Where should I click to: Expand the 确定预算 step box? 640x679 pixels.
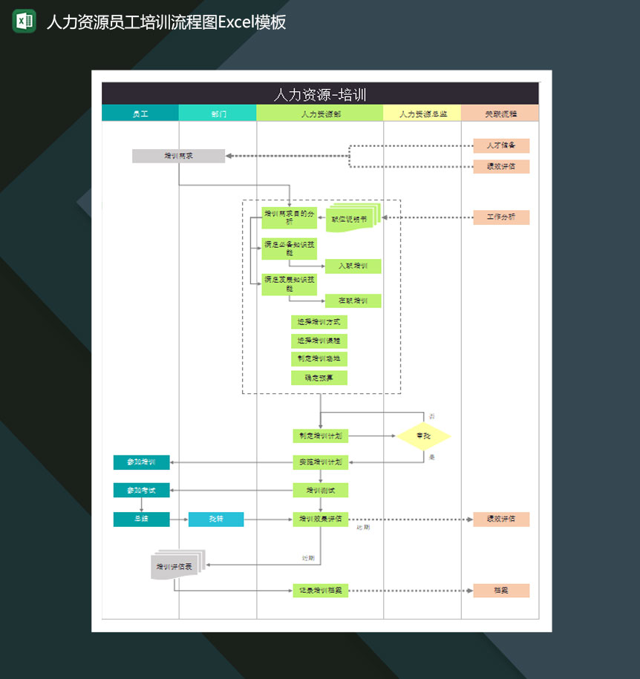pos(318,378)
